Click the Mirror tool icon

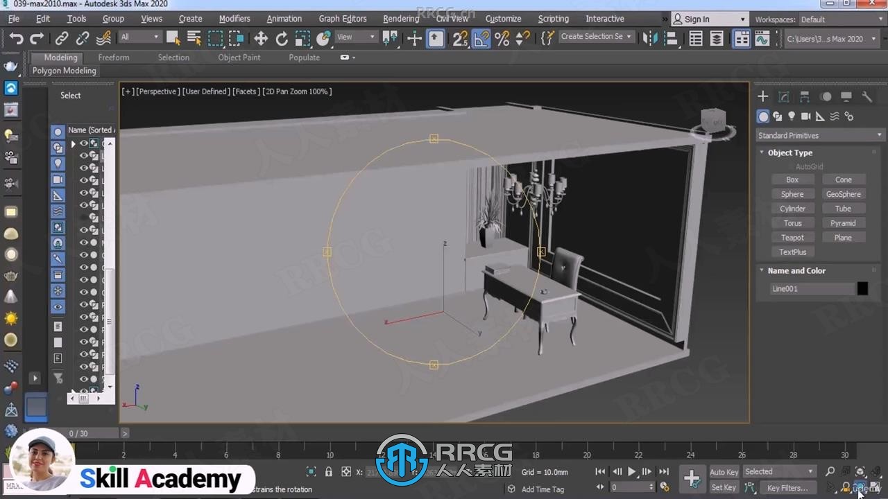tap(650, 39)
